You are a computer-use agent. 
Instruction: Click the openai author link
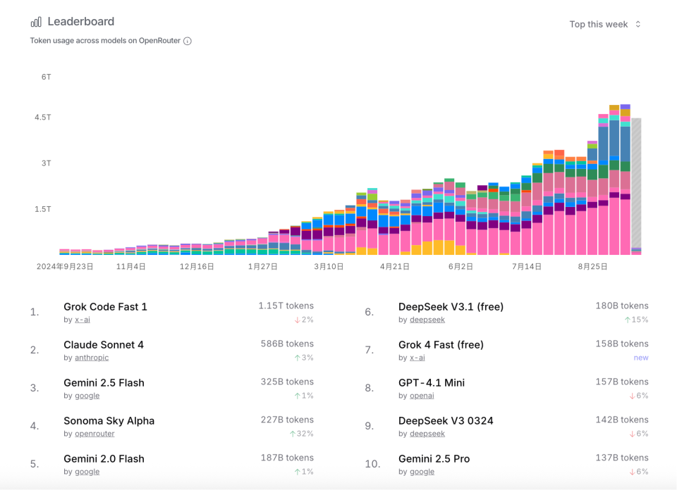click(x=422, y=396)
